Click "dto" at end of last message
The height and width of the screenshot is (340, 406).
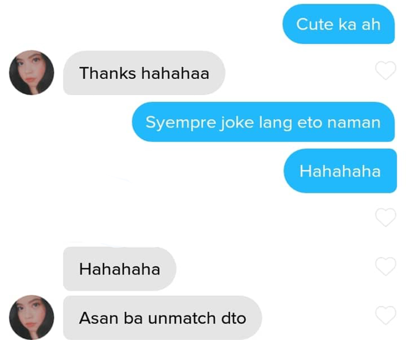(234, 318)
